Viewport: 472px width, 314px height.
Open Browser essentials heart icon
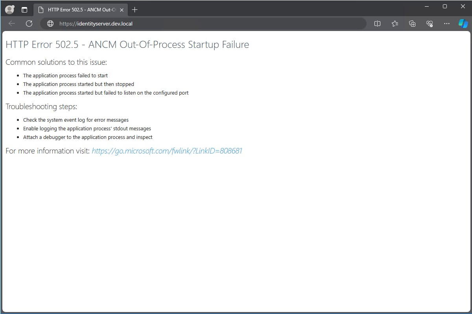[430, 24]
